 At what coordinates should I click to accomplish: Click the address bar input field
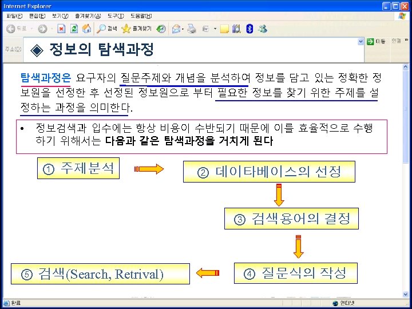pos(193,50)
